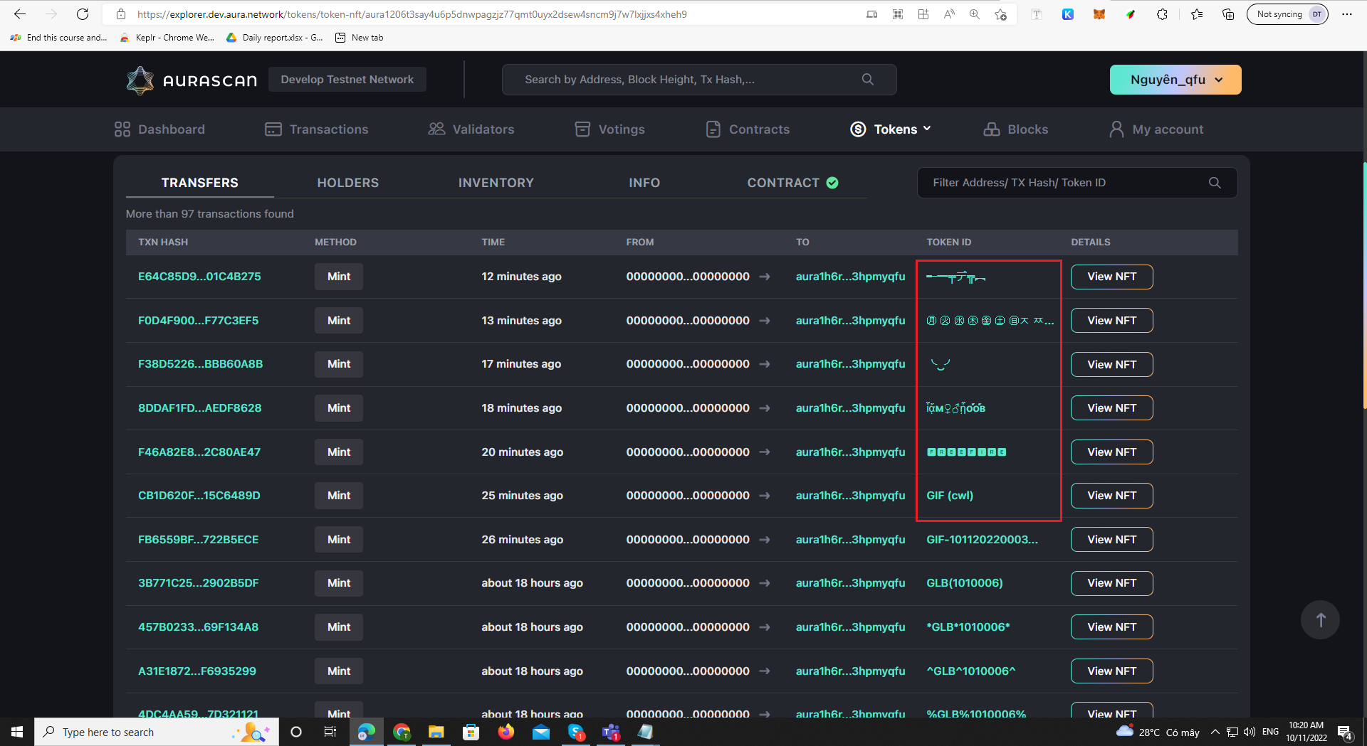The image size is (1367, 746).
Task: Open Firefox from the taskbar
Action: tap(506, 732)
